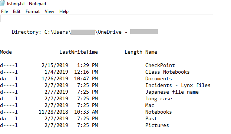The width and height of the screenshot is (231, 134).
Task: Click the 11/28/2018 date of Notebooks
Action: (53, 112)
